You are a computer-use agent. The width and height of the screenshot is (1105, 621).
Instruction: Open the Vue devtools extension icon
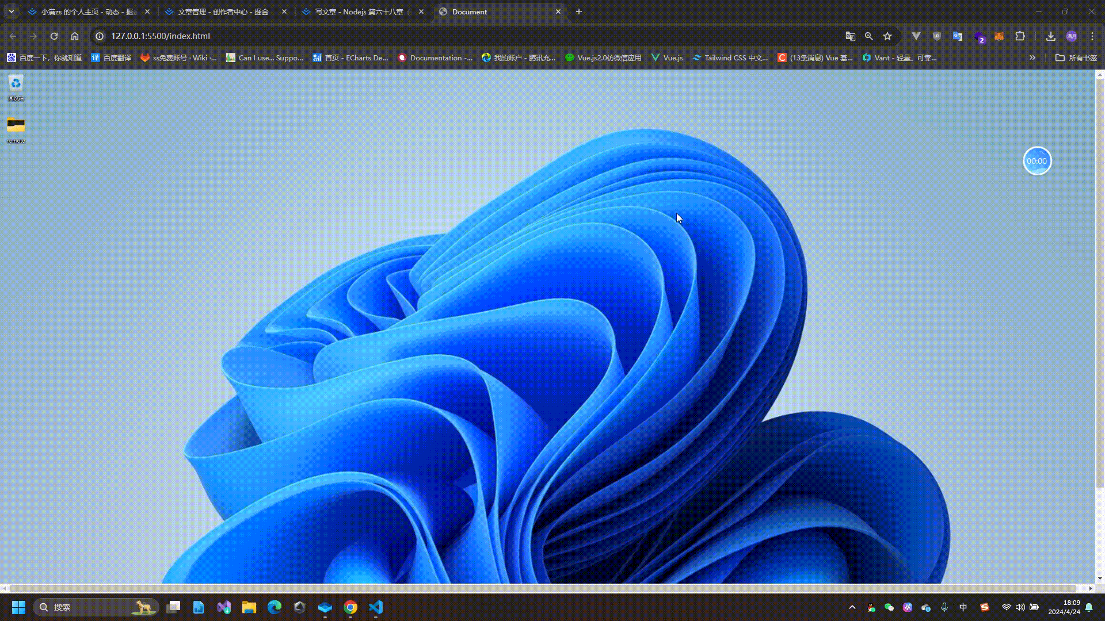(x=916, y=36)
